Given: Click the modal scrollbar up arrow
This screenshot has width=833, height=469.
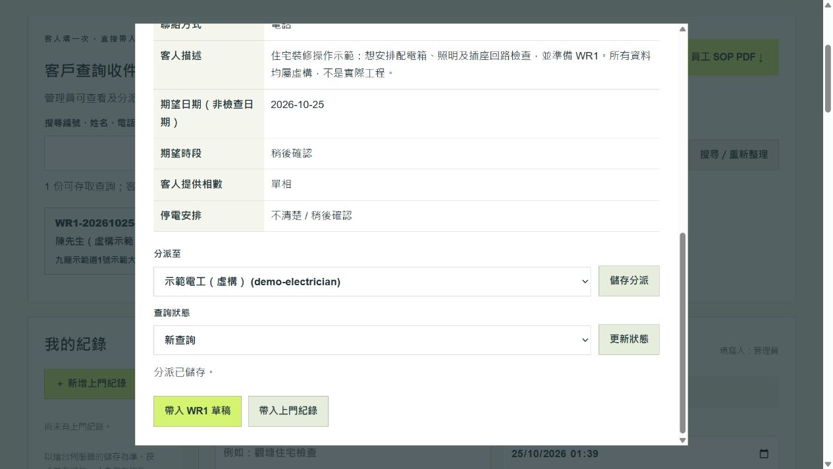Looking at the screenshot, I should pyautogui.click(x=682, y=29).
